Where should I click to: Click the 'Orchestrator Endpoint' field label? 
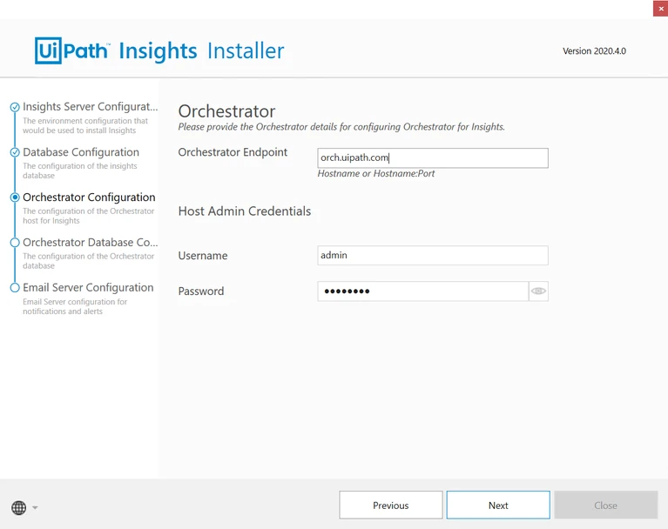233,152
